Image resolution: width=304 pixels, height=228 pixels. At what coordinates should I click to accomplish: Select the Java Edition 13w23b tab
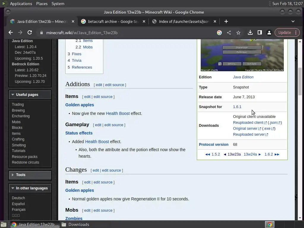tap(42, 21)
